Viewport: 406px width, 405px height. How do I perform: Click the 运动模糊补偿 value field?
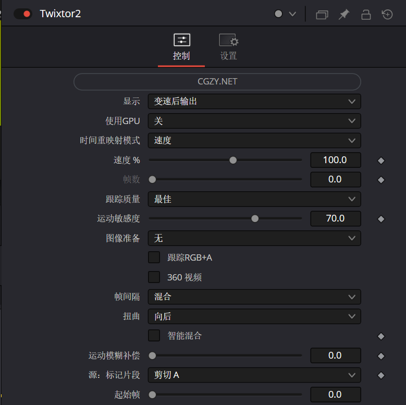336,355
